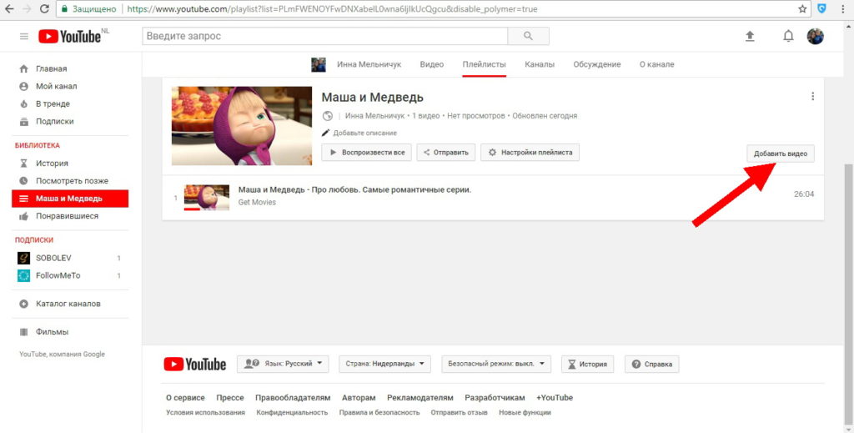Open Язык: Русский dropdown
This screenshot has width=854, height=433.
point(283,364)
